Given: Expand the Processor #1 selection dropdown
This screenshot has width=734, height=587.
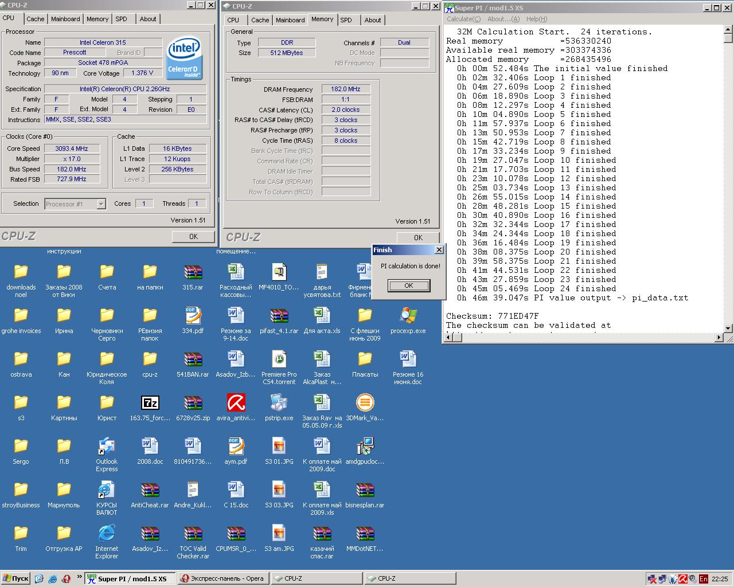Looking at the screenshot, I should pos(101,204).
